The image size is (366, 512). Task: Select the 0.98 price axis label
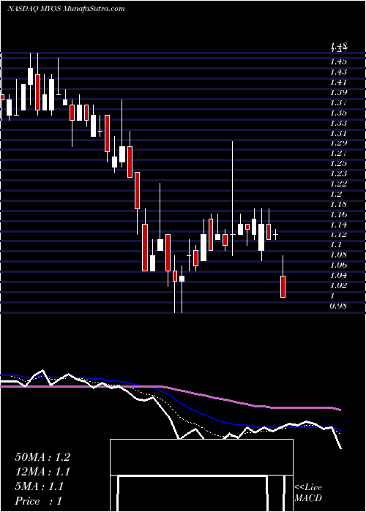(x=338, y=306)
